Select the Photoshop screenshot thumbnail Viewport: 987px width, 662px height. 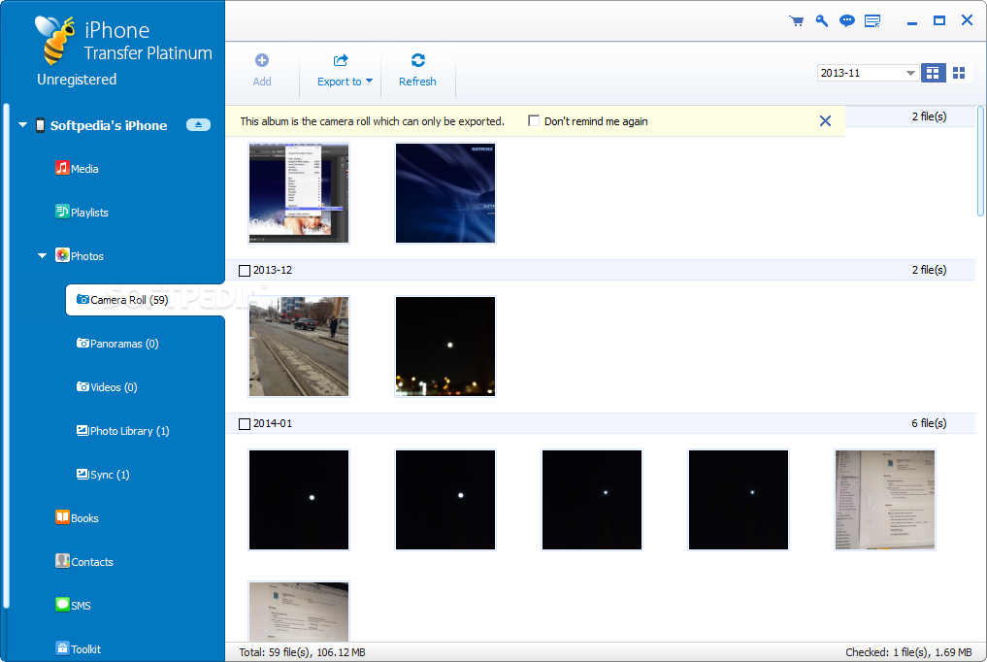point(299,192)
